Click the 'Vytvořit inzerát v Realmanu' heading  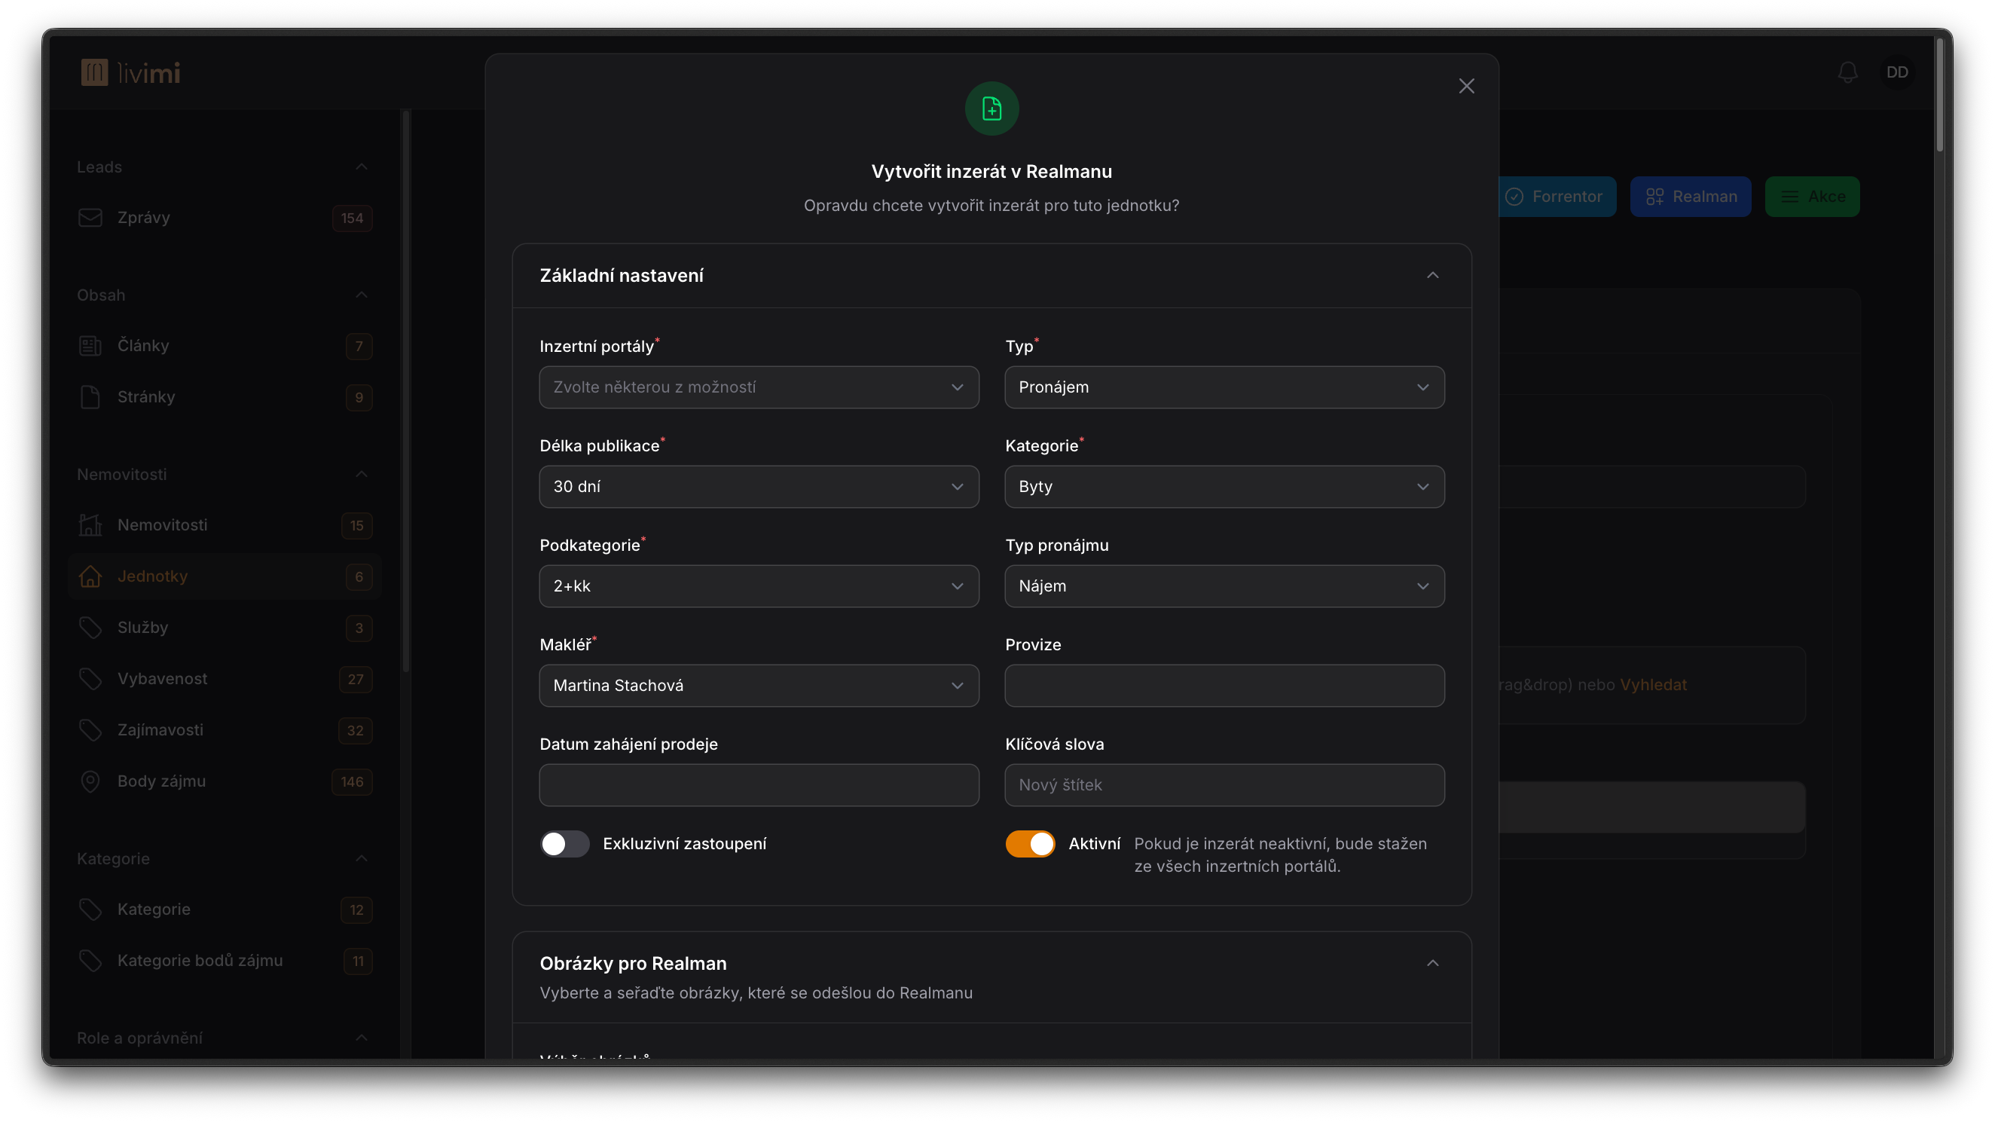(x=991, y=171)
